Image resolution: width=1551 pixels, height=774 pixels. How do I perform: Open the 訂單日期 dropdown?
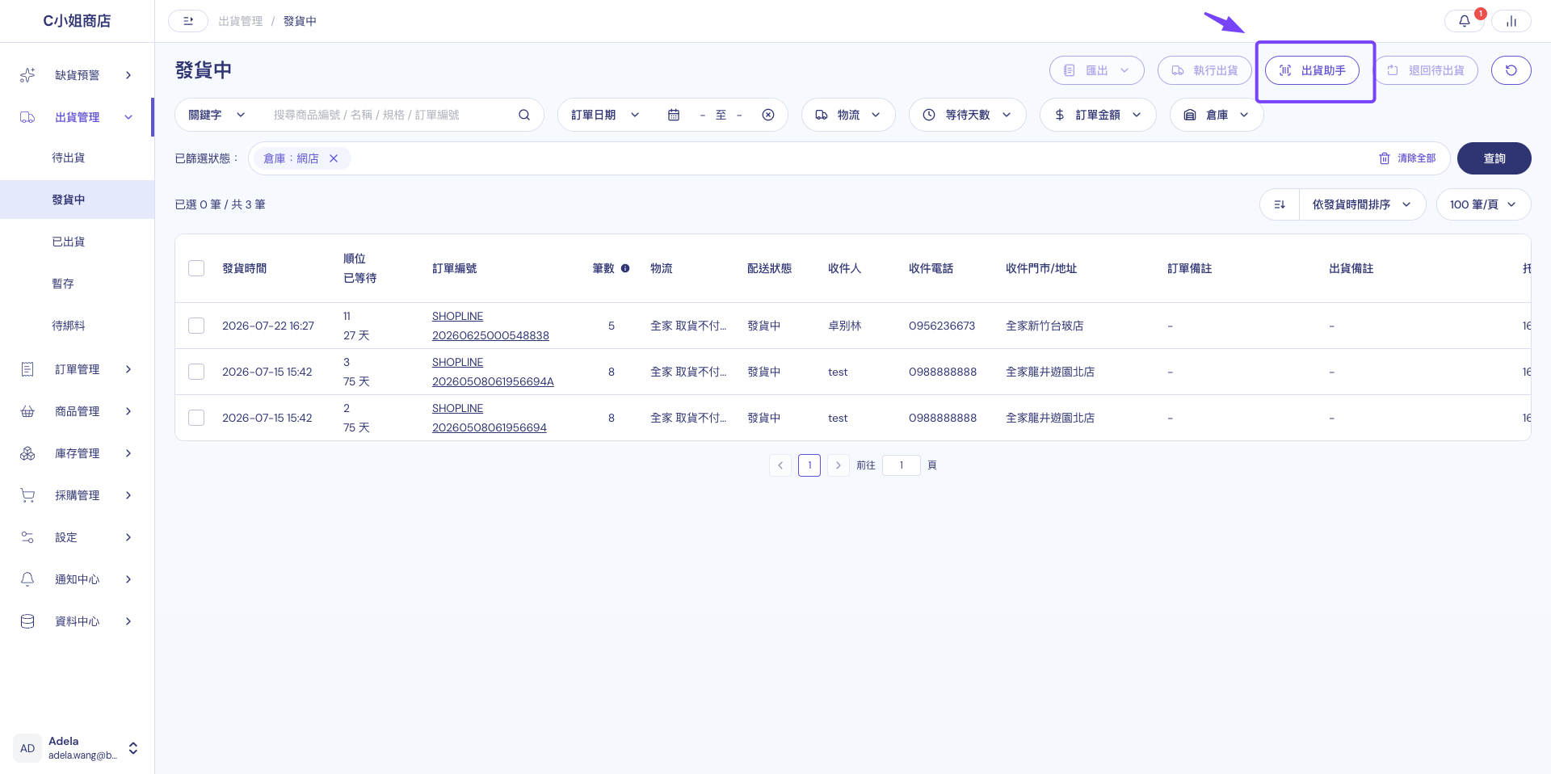(x=605, y=115)
